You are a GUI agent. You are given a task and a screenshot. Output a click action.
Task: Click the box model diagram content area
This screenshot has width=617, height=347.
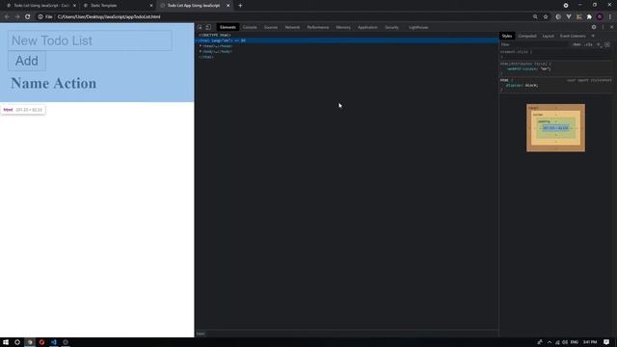(555, 128)
